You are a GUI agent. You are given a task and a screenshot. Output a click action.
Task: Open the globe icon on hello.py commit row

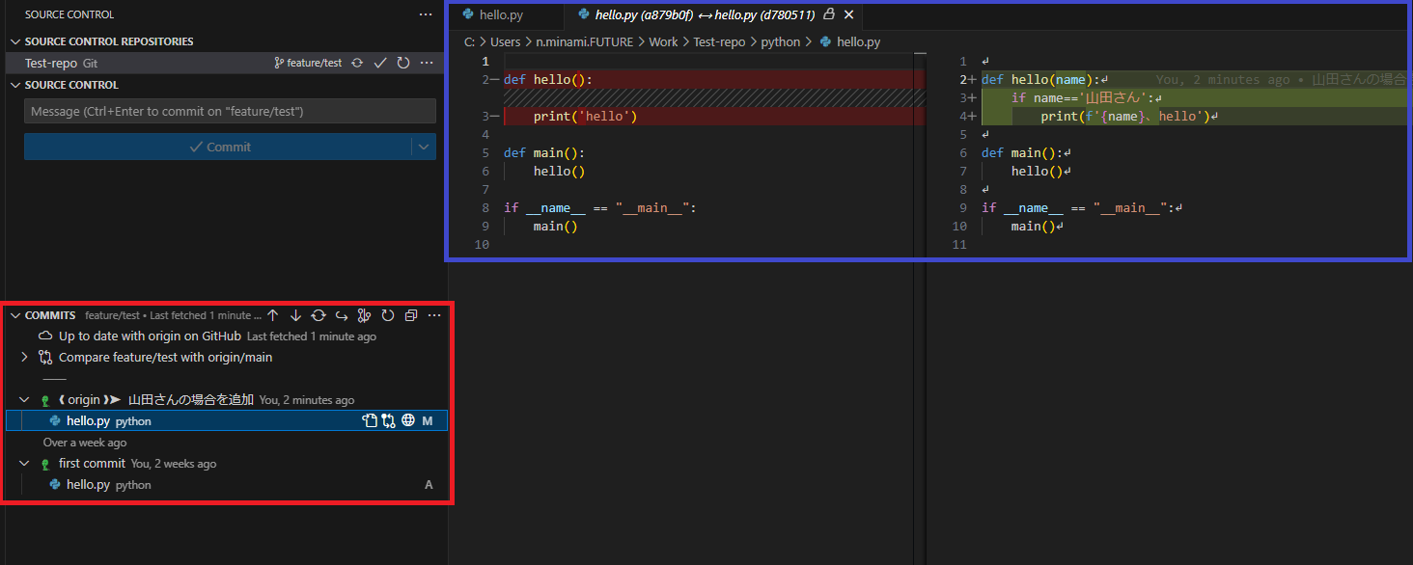click(x=407, y=419)
